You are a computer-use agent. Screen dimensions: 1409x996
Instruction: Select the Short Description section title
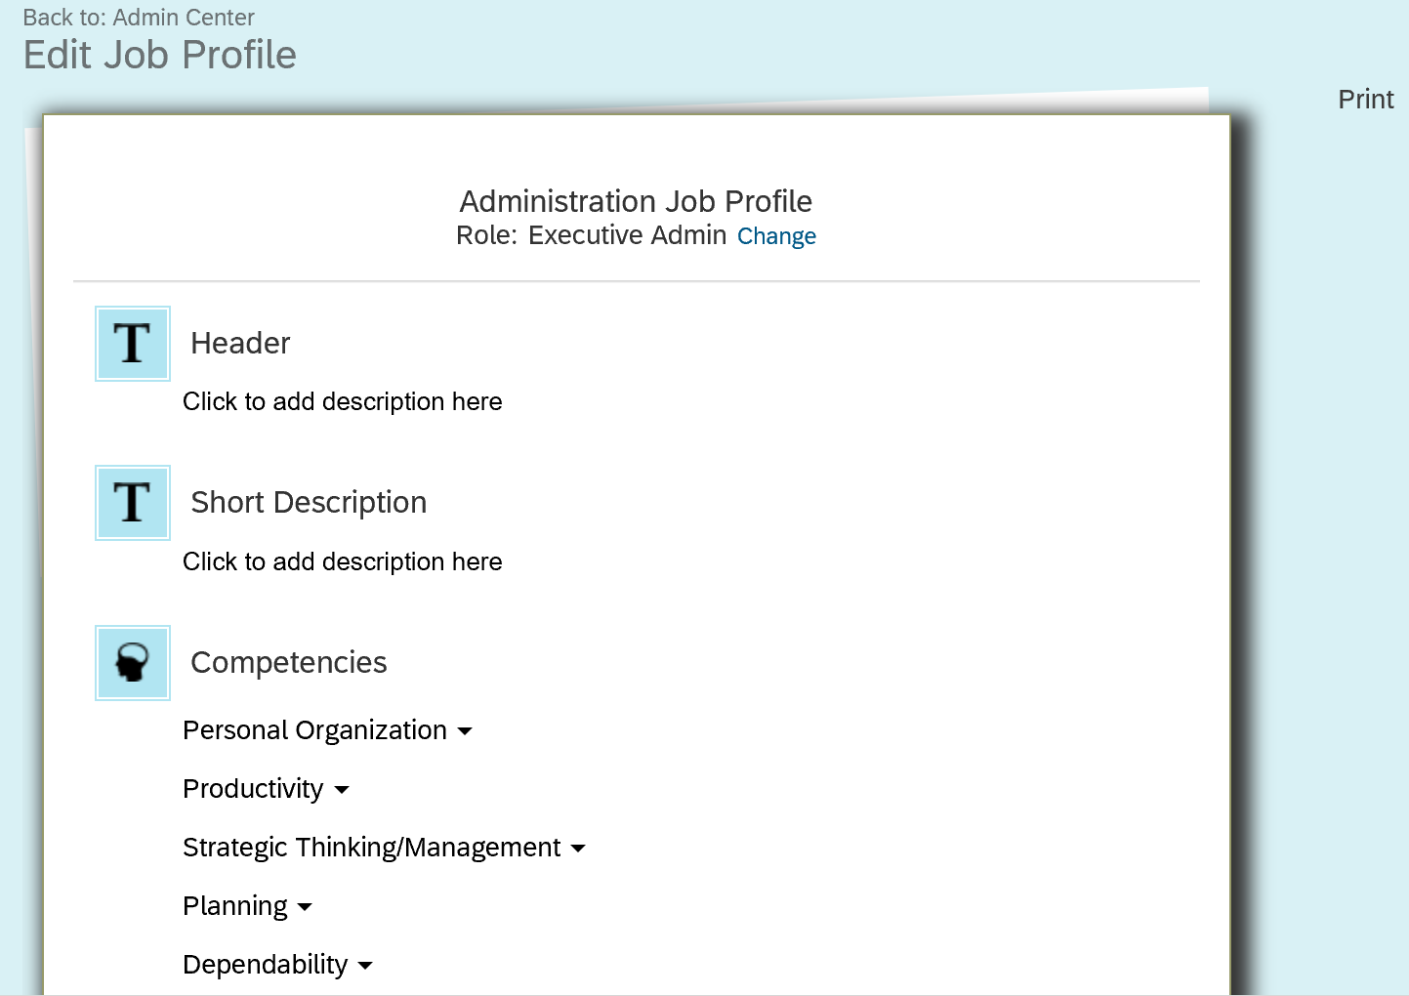(309, 503)
